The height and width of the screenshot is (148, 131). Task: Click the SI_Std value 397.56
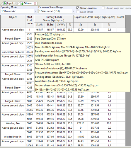50,137
